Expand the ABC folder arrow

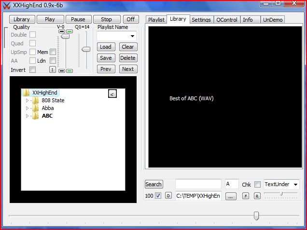pos(27,116)
